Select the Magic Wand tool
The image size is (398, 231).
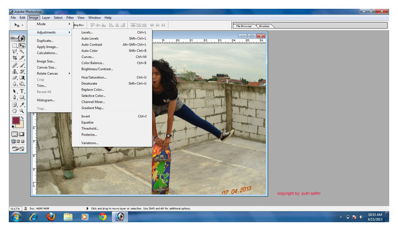pos(22,51)
